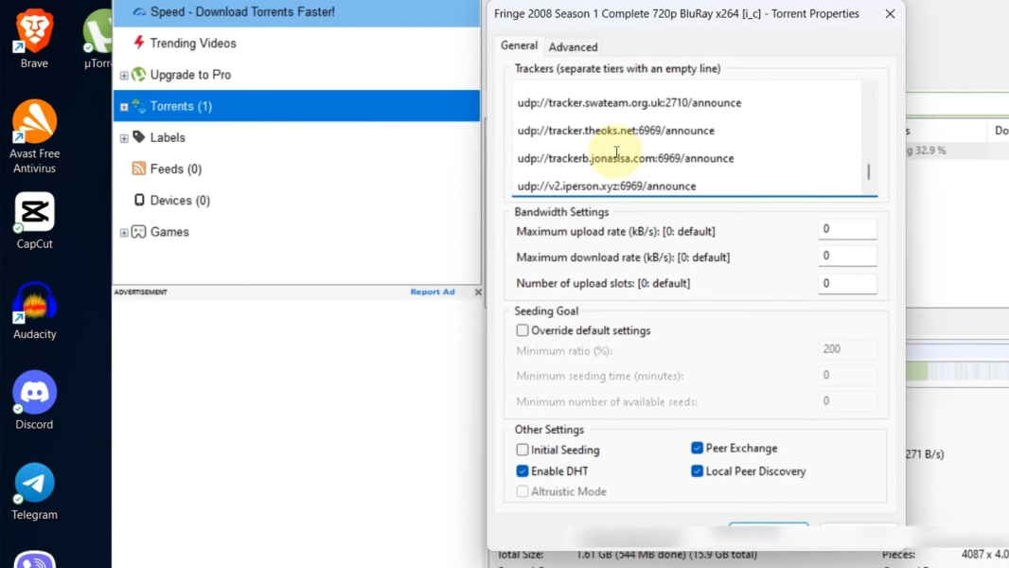Disable the Enable DHT checkbox
The height and width of the screenshot is (568, 1009).
click(x=522, y=470)
